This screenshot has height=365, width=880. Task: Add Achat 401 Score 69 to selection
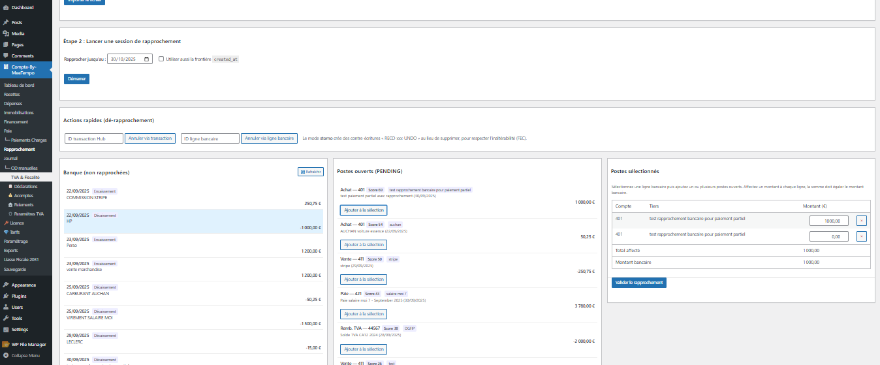(x=364, y=210)
